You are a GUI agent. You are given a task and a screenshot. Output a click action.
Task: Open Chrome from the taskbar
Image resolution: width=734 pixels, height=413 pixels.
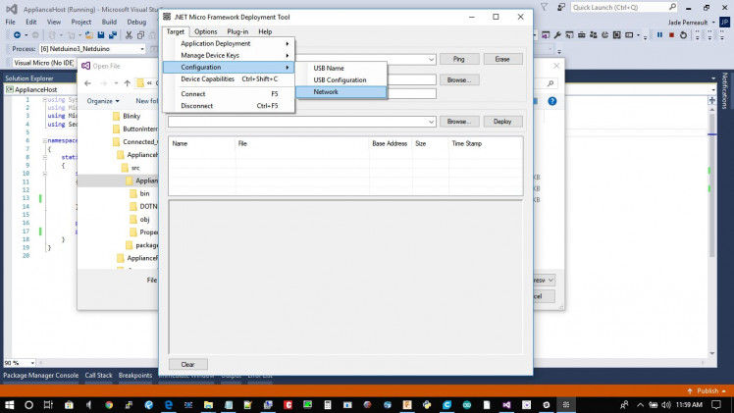click(109, 405)
